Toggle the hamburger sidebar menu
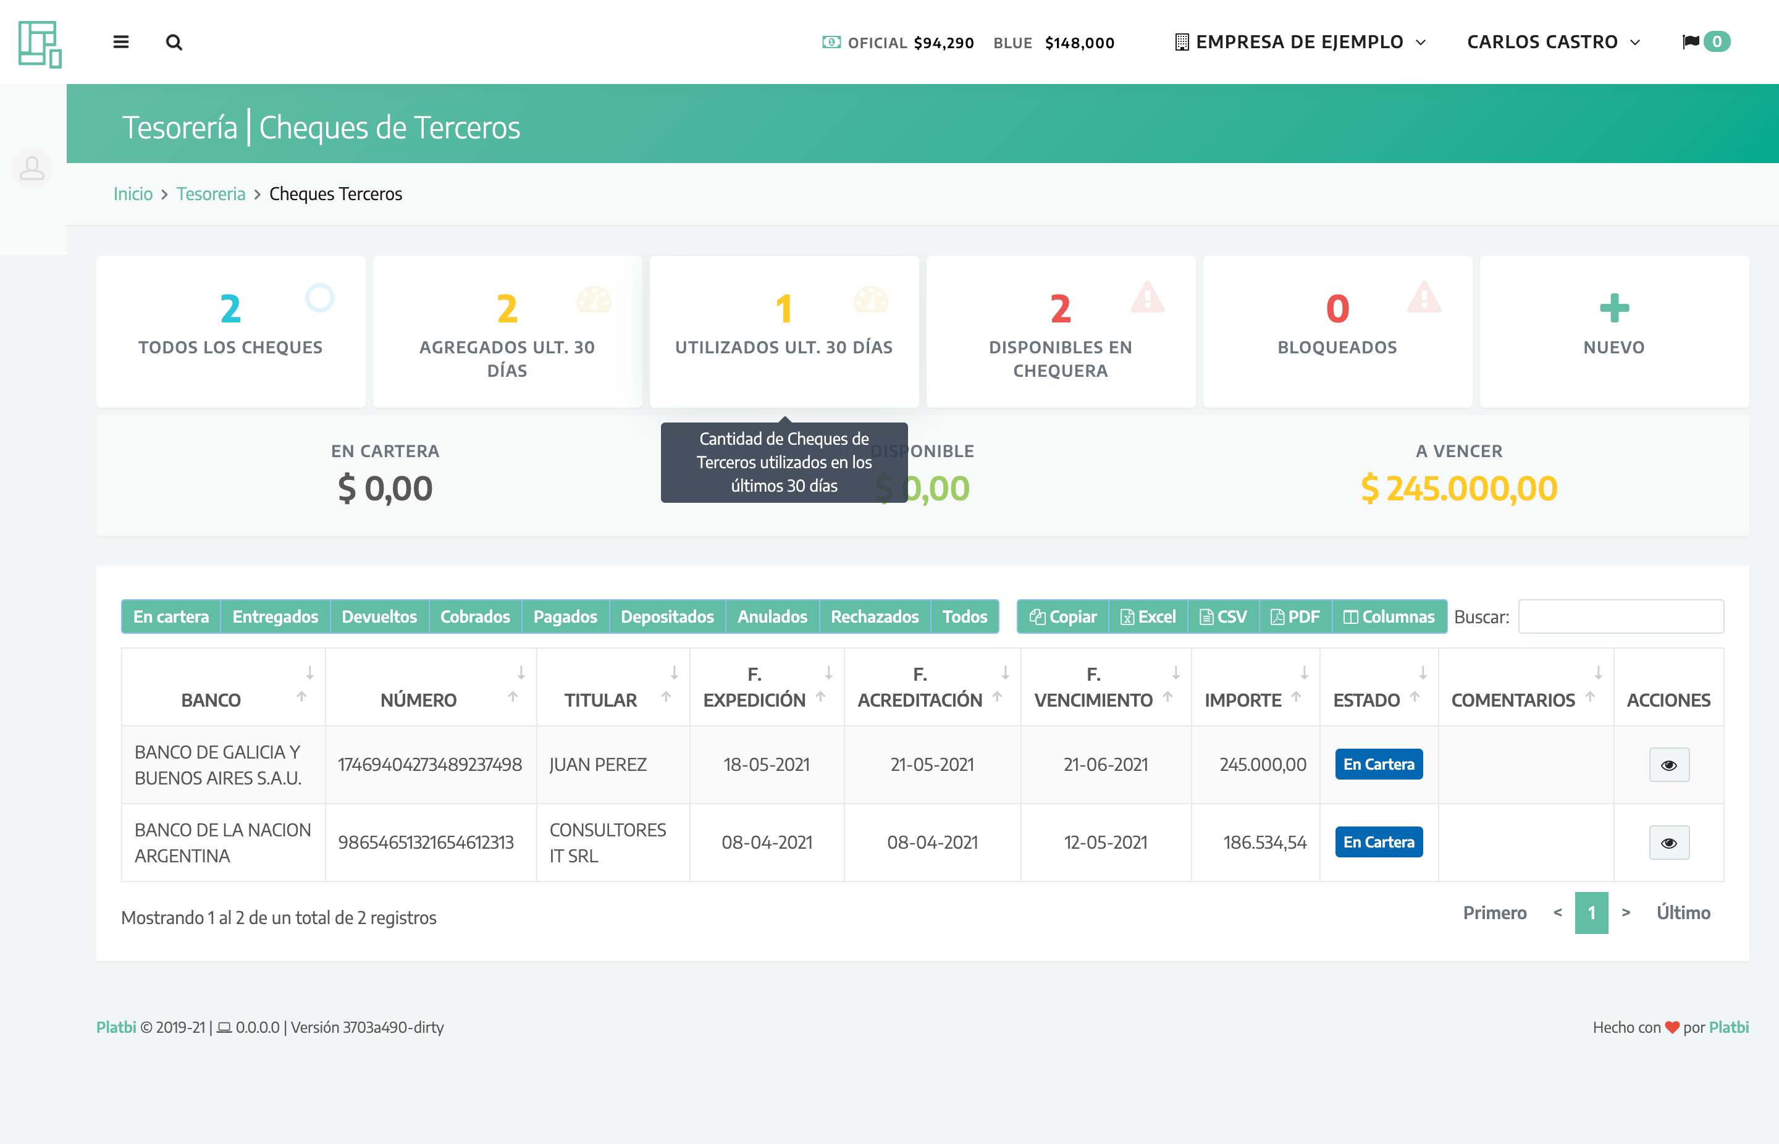 (121, 43)
